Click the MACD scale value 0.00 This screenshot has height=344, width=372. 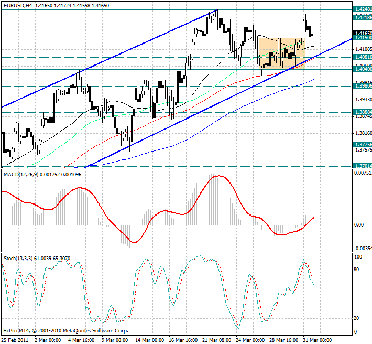click(x=359, y=225)
